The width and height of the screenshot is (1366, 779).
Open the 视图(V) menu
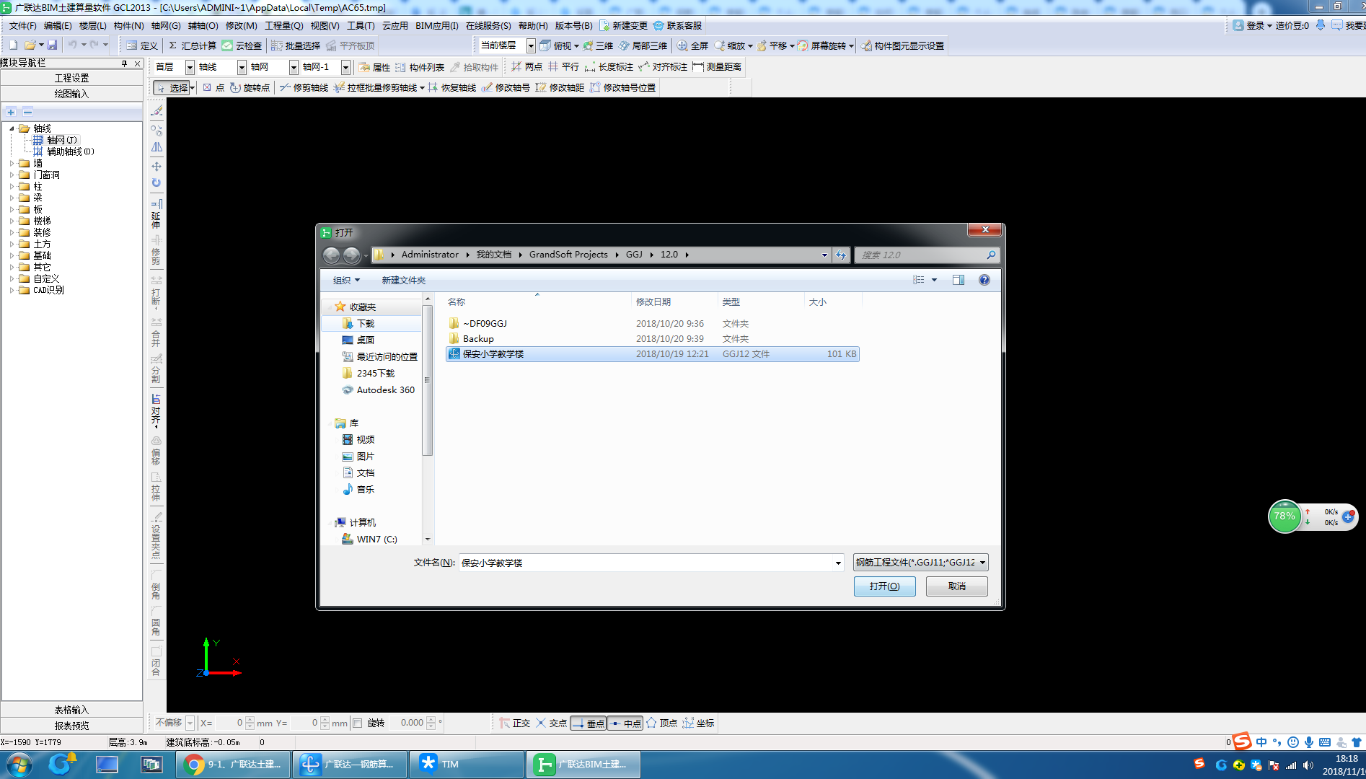[325, 25]
